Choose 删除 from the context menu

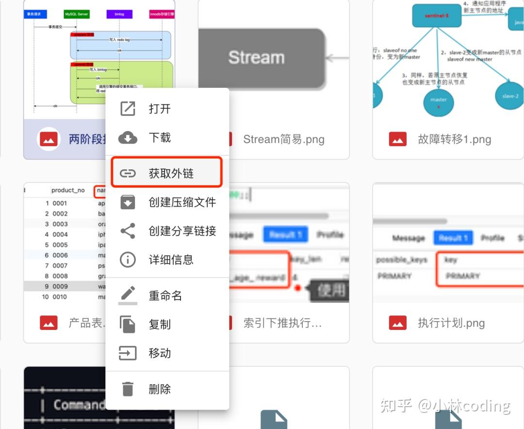tap(160, 388)
